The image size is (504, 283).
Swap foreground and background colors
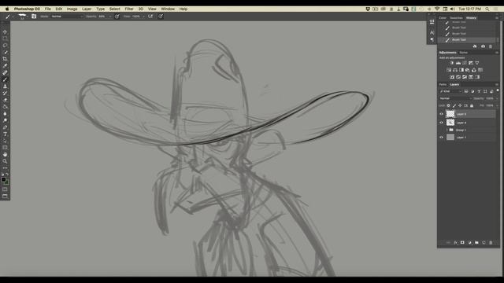click(x=7, y=175)
